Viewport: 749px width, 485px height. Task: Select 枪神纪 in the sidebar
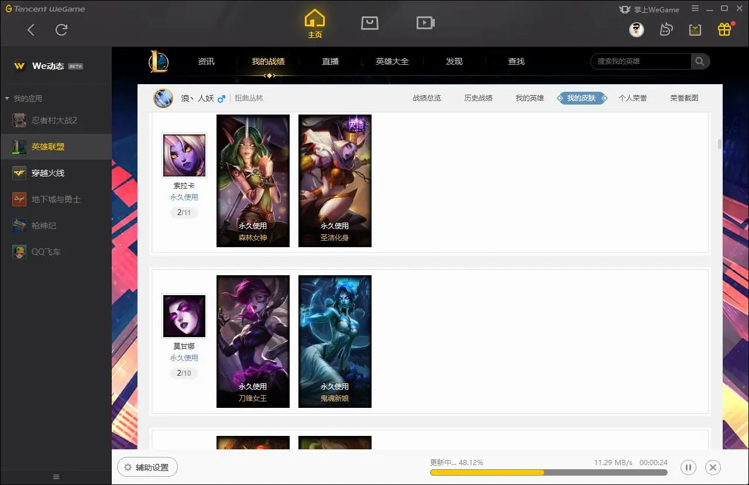click(x=56, y=226)
